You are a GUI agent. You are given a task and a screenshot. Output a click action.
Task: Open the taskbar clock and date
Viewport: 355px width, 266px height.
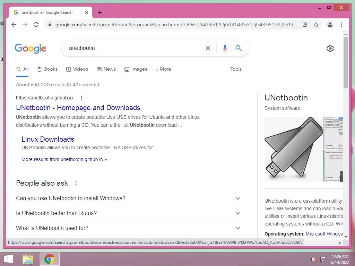pos(340,259)
